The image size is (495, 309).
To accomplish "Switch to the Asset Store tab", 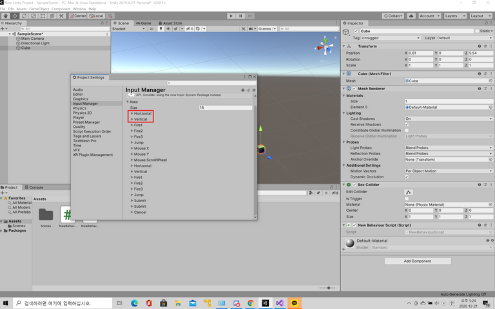I will coord(170,23).
